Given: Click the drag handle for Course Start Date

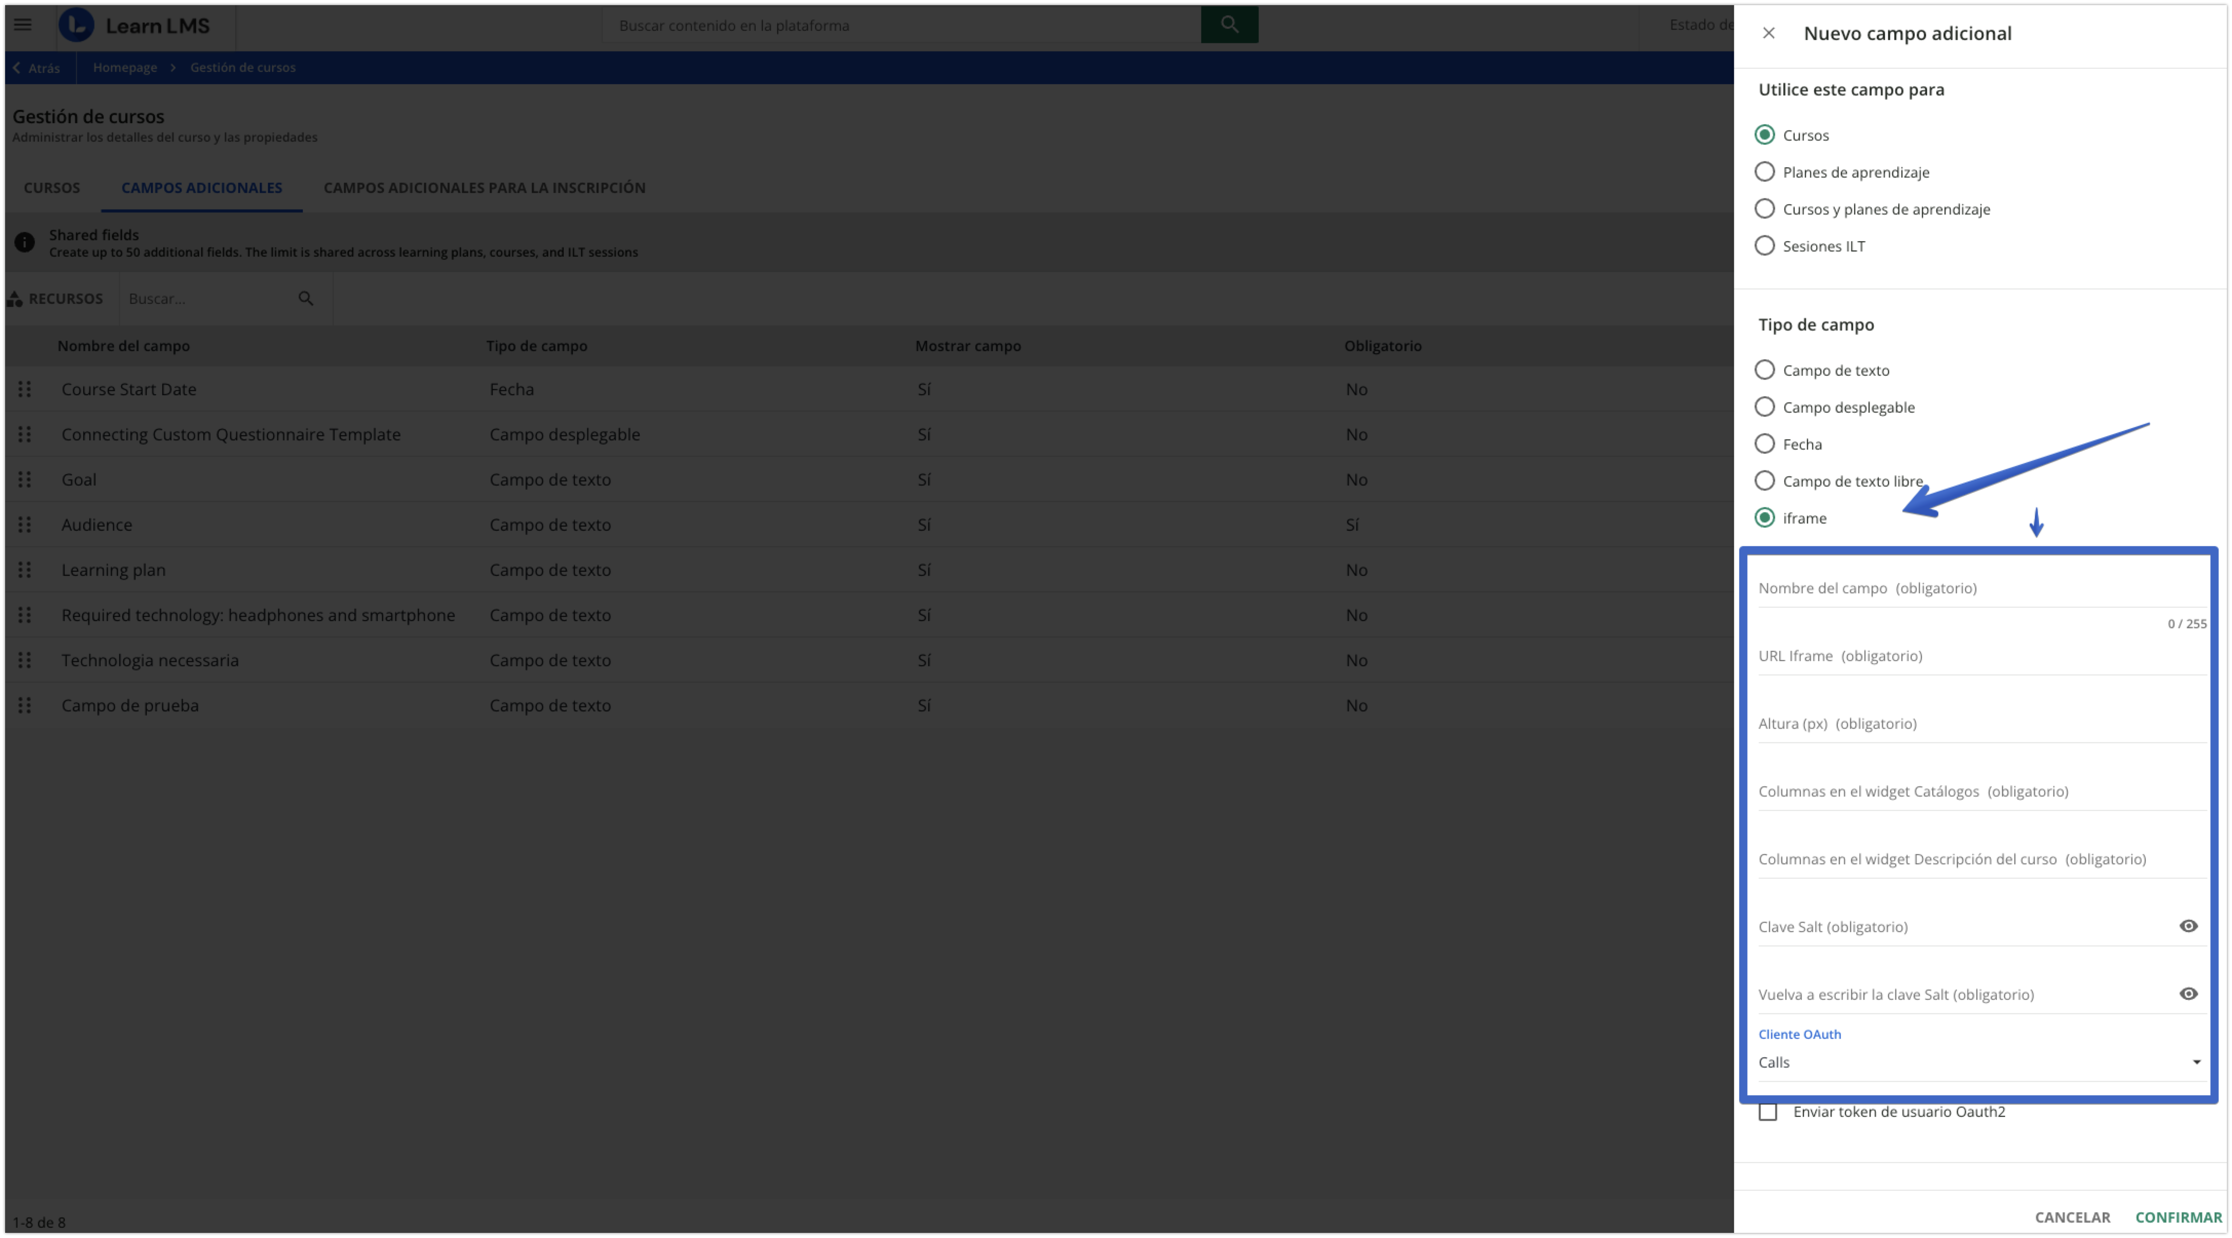Looking at the screenshot, I should coord(24,389).
